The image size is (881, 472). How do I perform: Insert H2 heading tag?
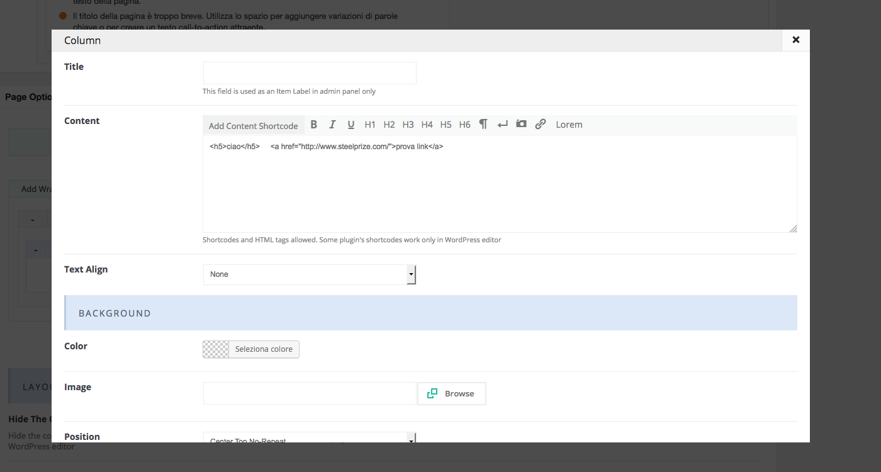click(389, 125)
